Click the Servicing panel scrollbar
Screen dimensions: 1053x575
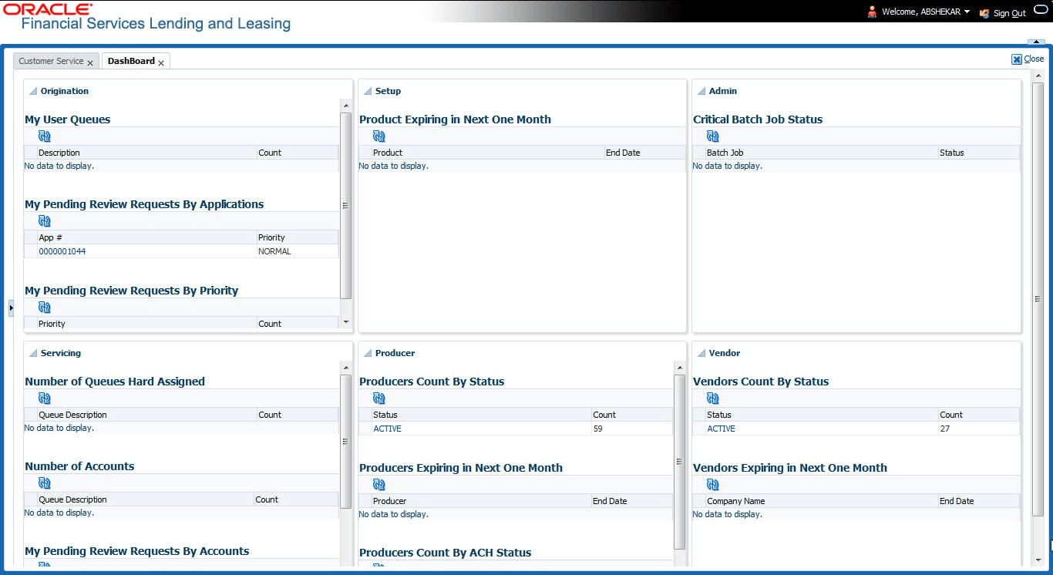(x=345, y=442)
